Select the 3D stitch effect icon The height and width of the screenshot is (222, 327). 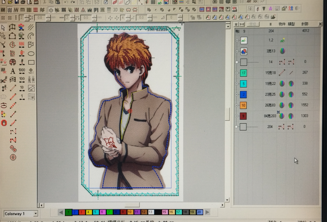pos(115,10)
